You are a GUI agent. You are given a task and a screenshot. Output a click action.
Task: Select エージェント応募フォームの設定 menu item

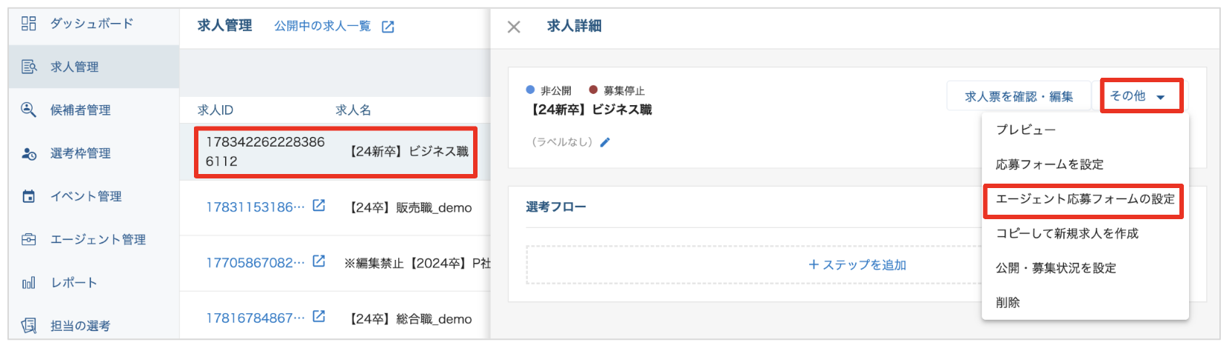pos(1084,199)
